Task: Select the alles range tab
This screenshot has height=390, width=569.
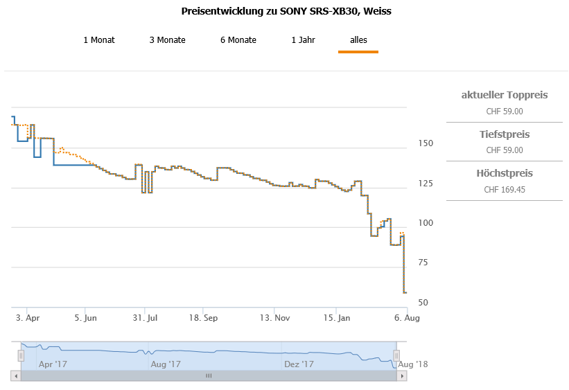Action: click(x=358, y=40)
